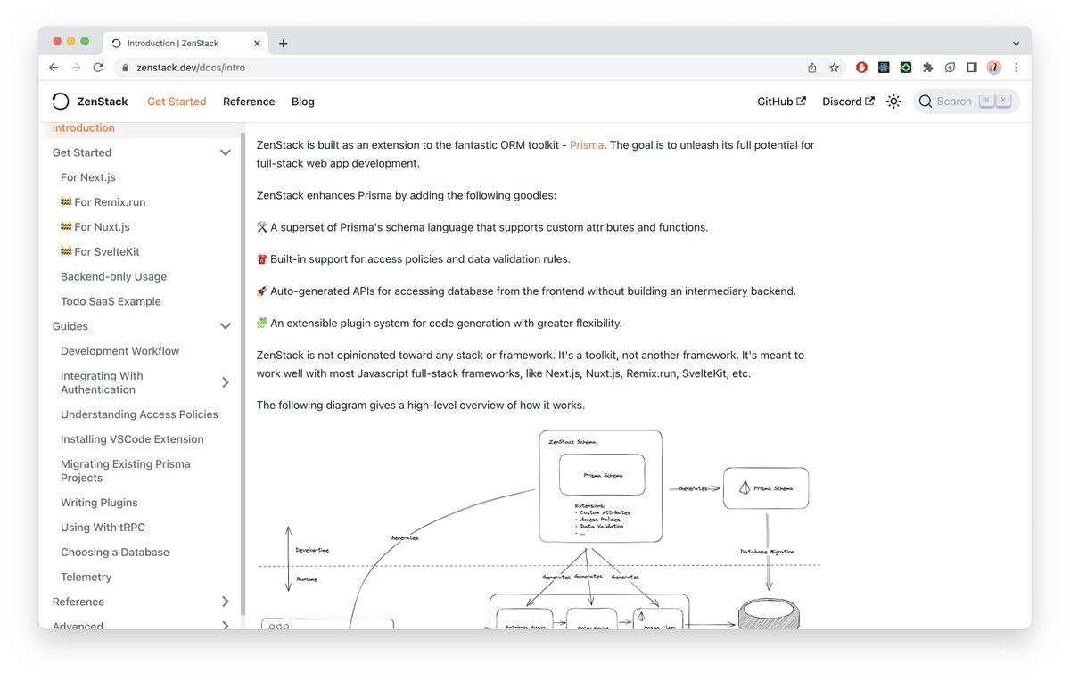Viewport: 1070px width, 680px height.
Task: Click Integrating With Authentication label
Action: [x=102, y=382]
